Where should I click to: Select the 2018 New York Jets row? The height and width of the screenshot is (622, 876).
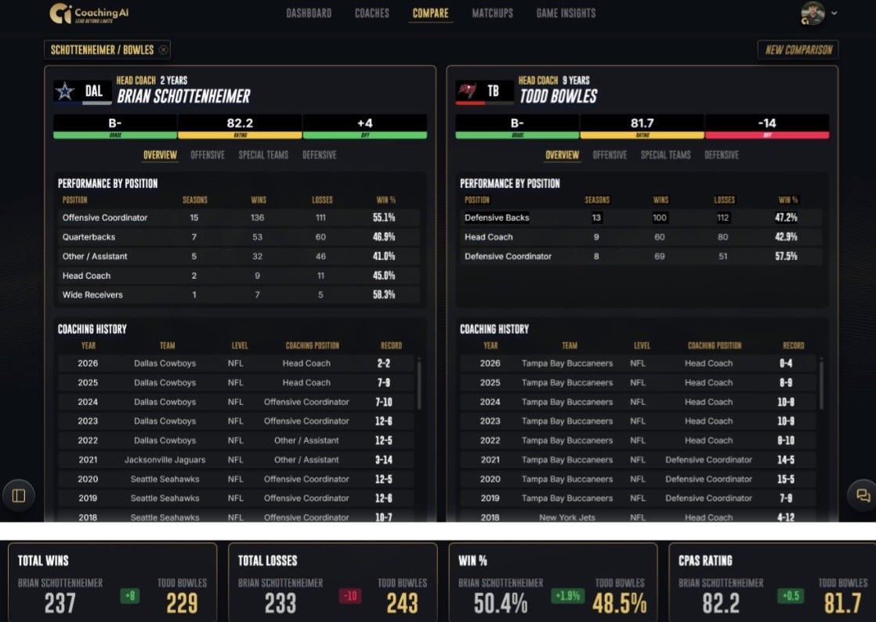point(639,517)
